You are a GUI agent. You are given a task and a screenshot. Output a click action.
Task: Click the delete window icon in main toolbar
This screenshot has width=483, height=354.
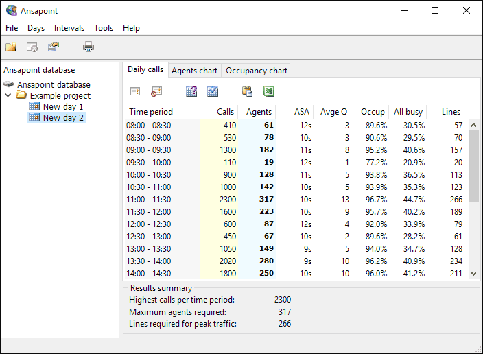[x=32, y=47]
